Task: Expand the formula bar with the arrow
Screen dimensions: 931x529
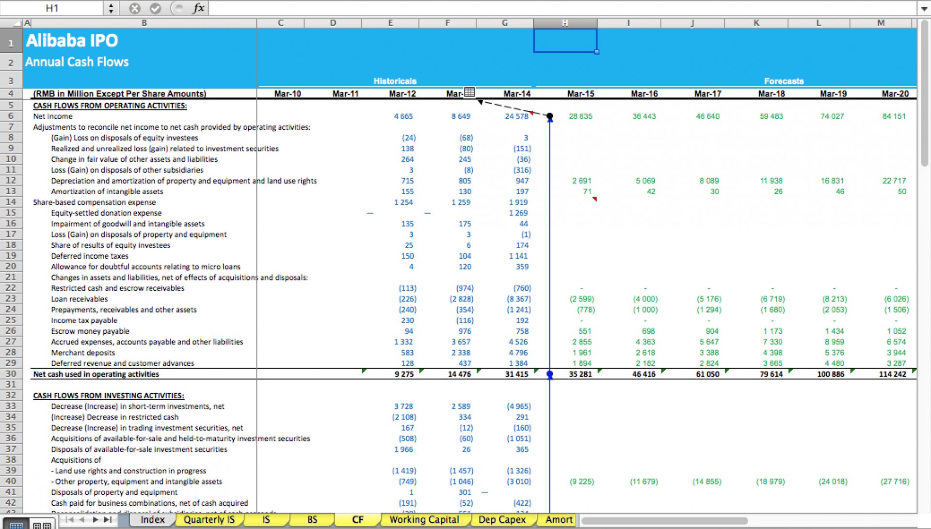Action: (x=924, y=9)
